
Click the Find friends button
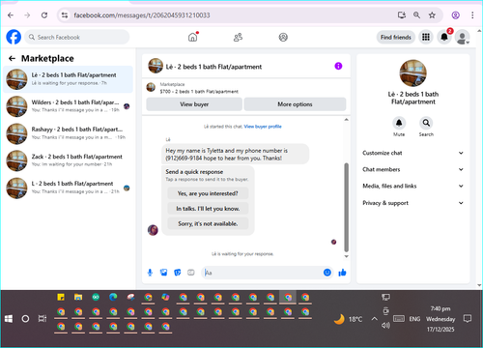tap(396, 38)
